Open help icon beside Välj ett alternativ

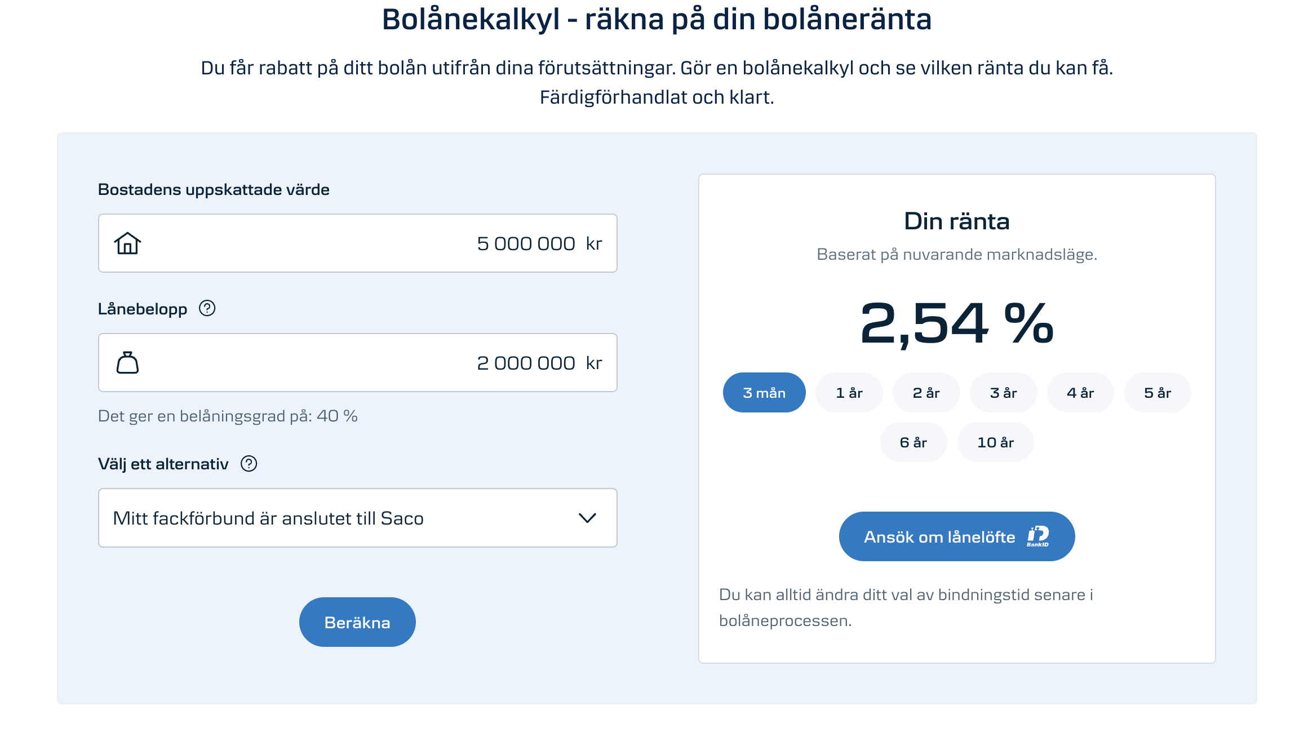(249, 464)
